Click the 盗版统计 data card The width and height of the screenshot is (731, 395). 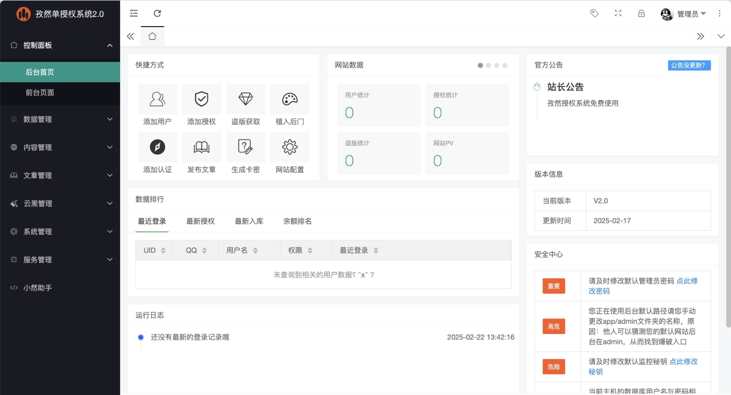click(x=379, y=153)
